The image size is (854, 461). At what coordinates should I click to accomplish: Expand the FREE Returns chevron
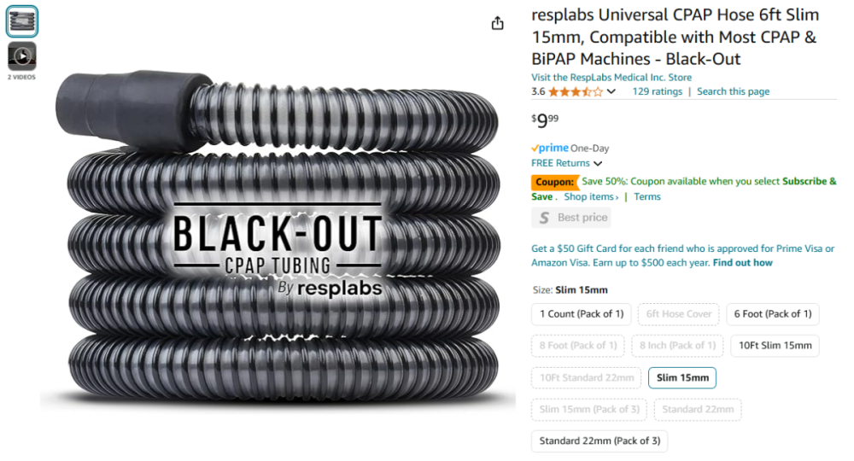click(x=598, y=163)
